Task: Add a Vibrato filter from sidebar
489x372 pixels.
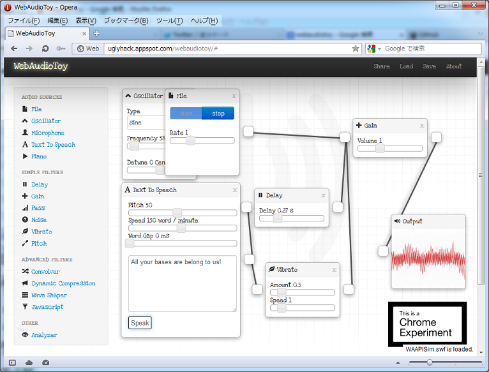Action: click(x=41, y=232)
